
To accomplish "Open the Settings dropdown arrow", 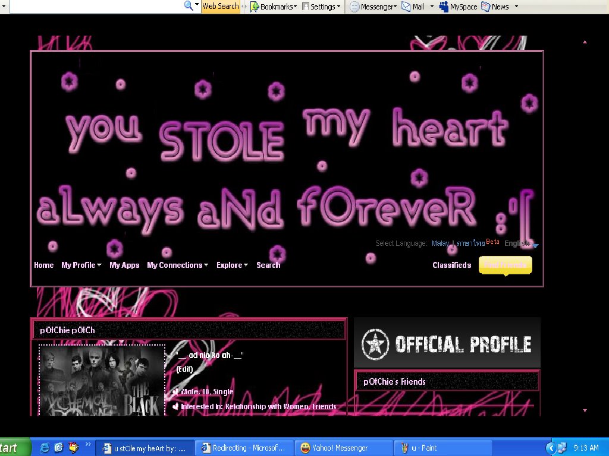I will point(338,7).
